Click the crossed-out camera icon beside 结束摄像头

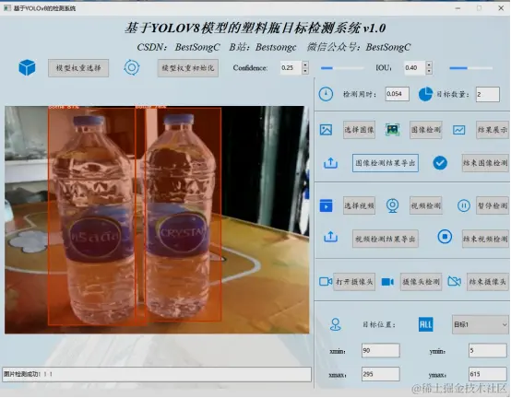[455, 282]
